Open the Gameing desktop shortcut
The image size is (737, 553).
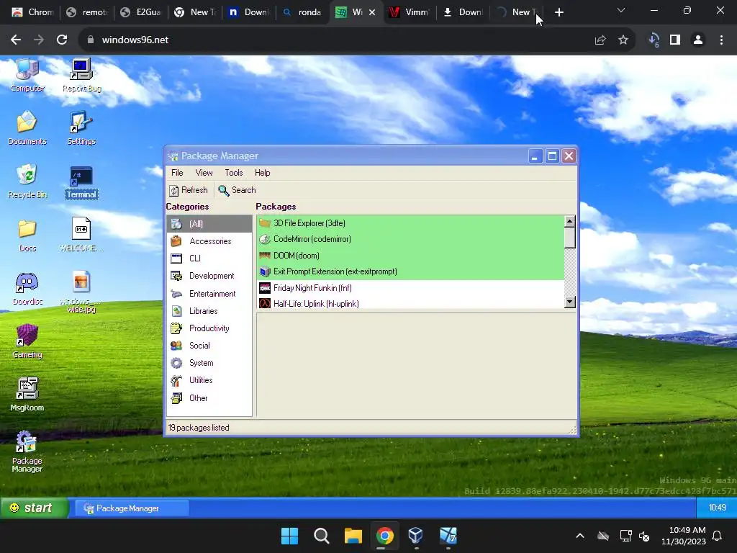click(x=27, y=341)
